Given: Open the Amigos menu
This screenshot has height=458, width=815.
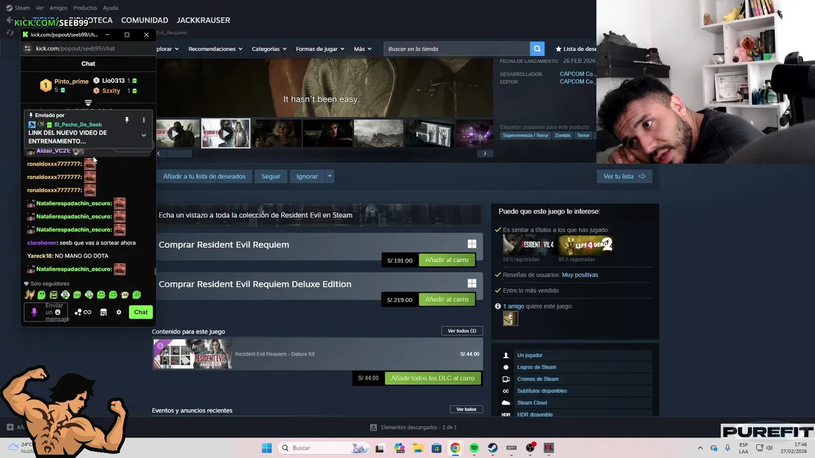Looking at the screenshot, I should (x=59, y=8).
